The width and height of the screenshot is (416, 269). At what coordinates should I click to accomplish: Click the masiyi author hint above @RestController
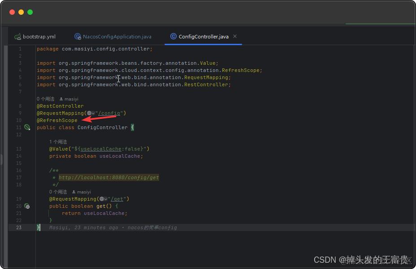coord(69,99)
